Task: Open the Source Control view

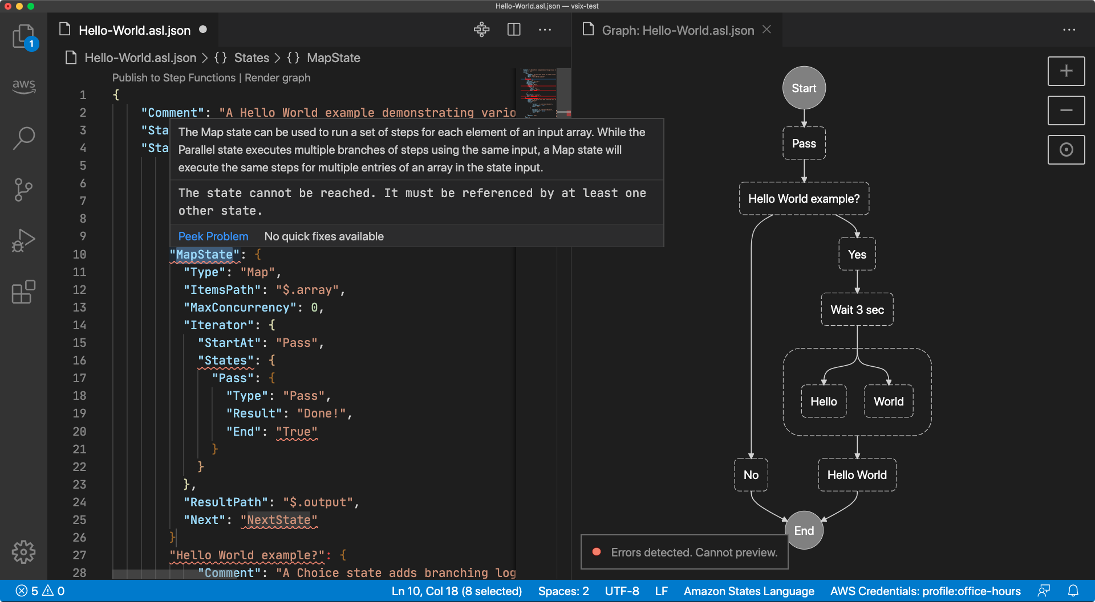Action: [x=23, y=190]
